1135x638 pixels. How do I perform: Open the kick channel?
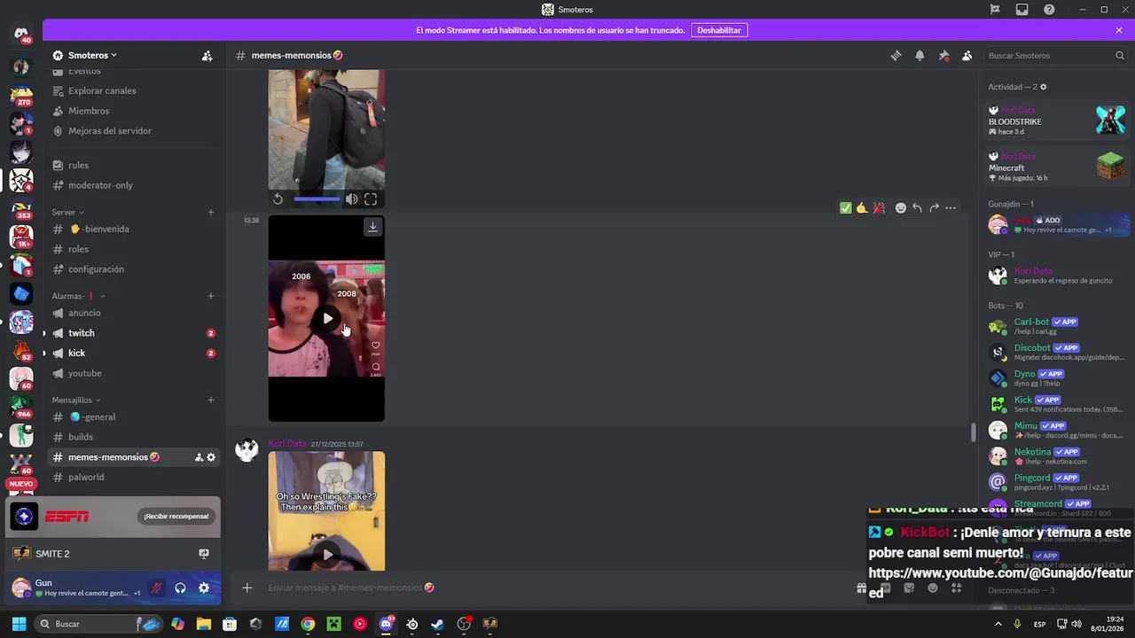point(76,354)
